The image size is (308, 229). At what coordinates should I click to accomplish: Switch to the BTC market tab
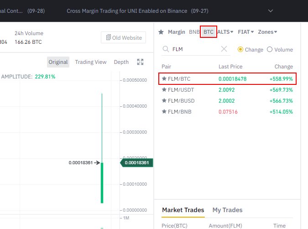click(x=209, y=32)
